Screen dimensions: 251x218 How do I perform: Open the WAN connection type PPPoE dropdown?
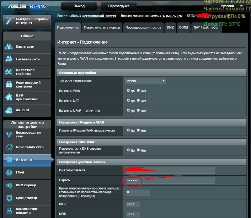click(146, 81)
